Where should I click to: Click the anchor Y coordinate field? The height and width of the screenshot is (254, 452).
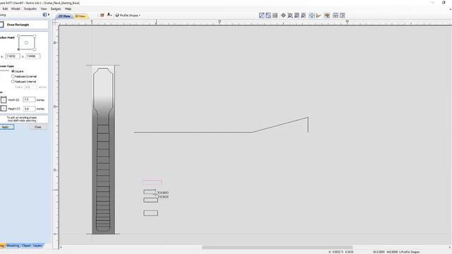pyautogui.click(x=32, y=56)
